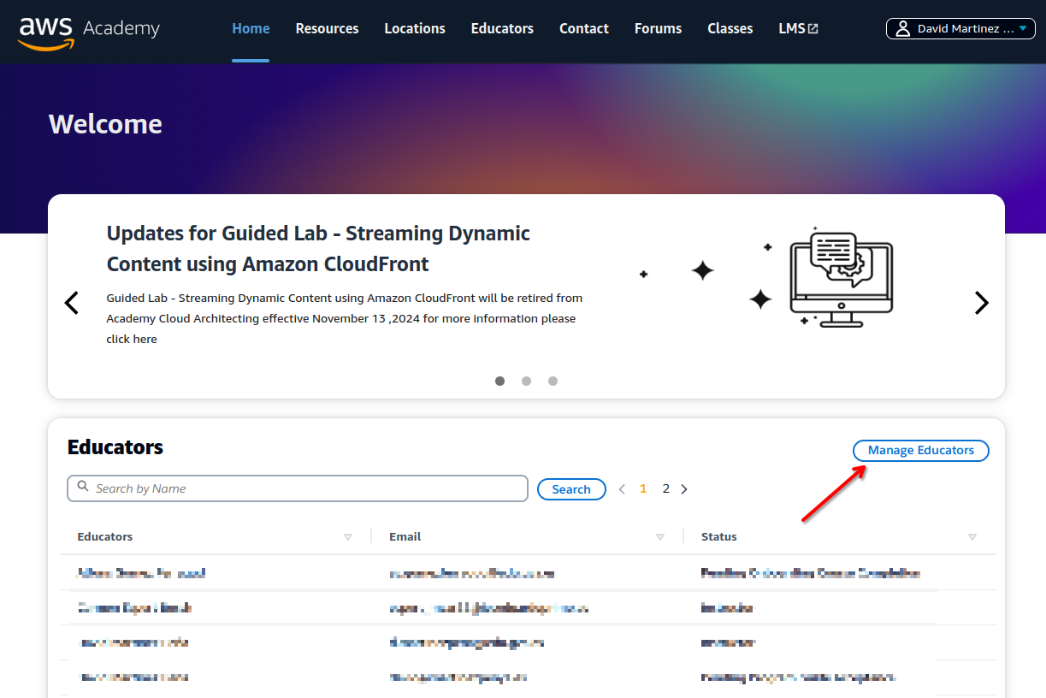
Task: Click the previous page chevron in pagination
Action: [622, 489]
